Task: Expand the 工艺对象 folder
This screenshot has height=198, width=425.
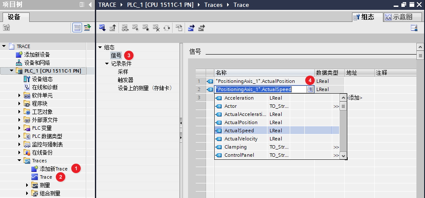Action: click(19, 112)
